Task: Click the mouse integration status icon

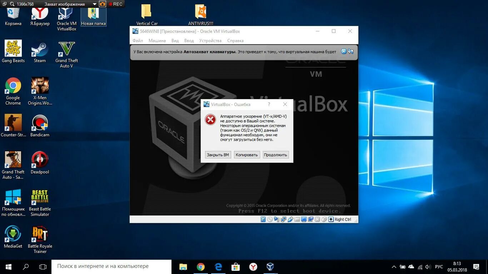Action: coord(324,219)
